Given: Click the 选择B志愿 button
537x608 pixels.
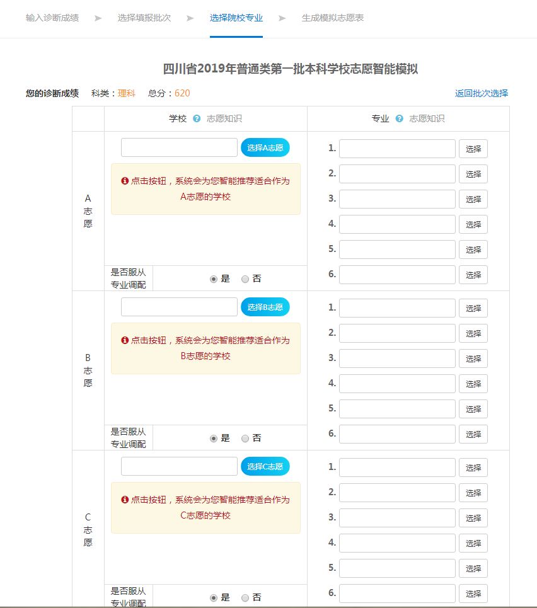Looking at the screenshot, I should point(265,307).
